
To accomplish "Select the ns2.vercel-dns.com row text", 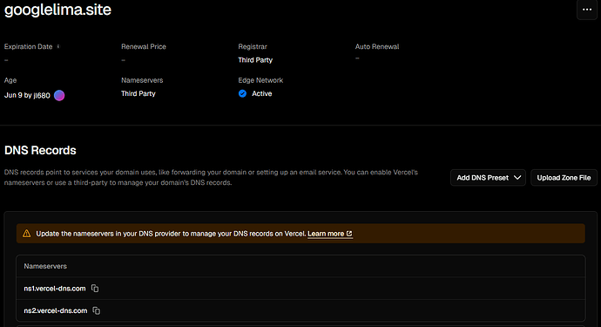I will (56, 311).
